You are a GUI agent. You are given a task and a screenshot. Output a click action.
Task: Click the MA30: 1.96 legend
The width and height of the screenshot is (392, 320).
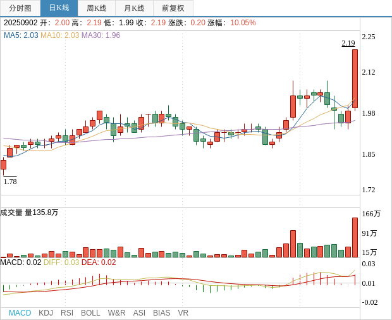[101, 35]
